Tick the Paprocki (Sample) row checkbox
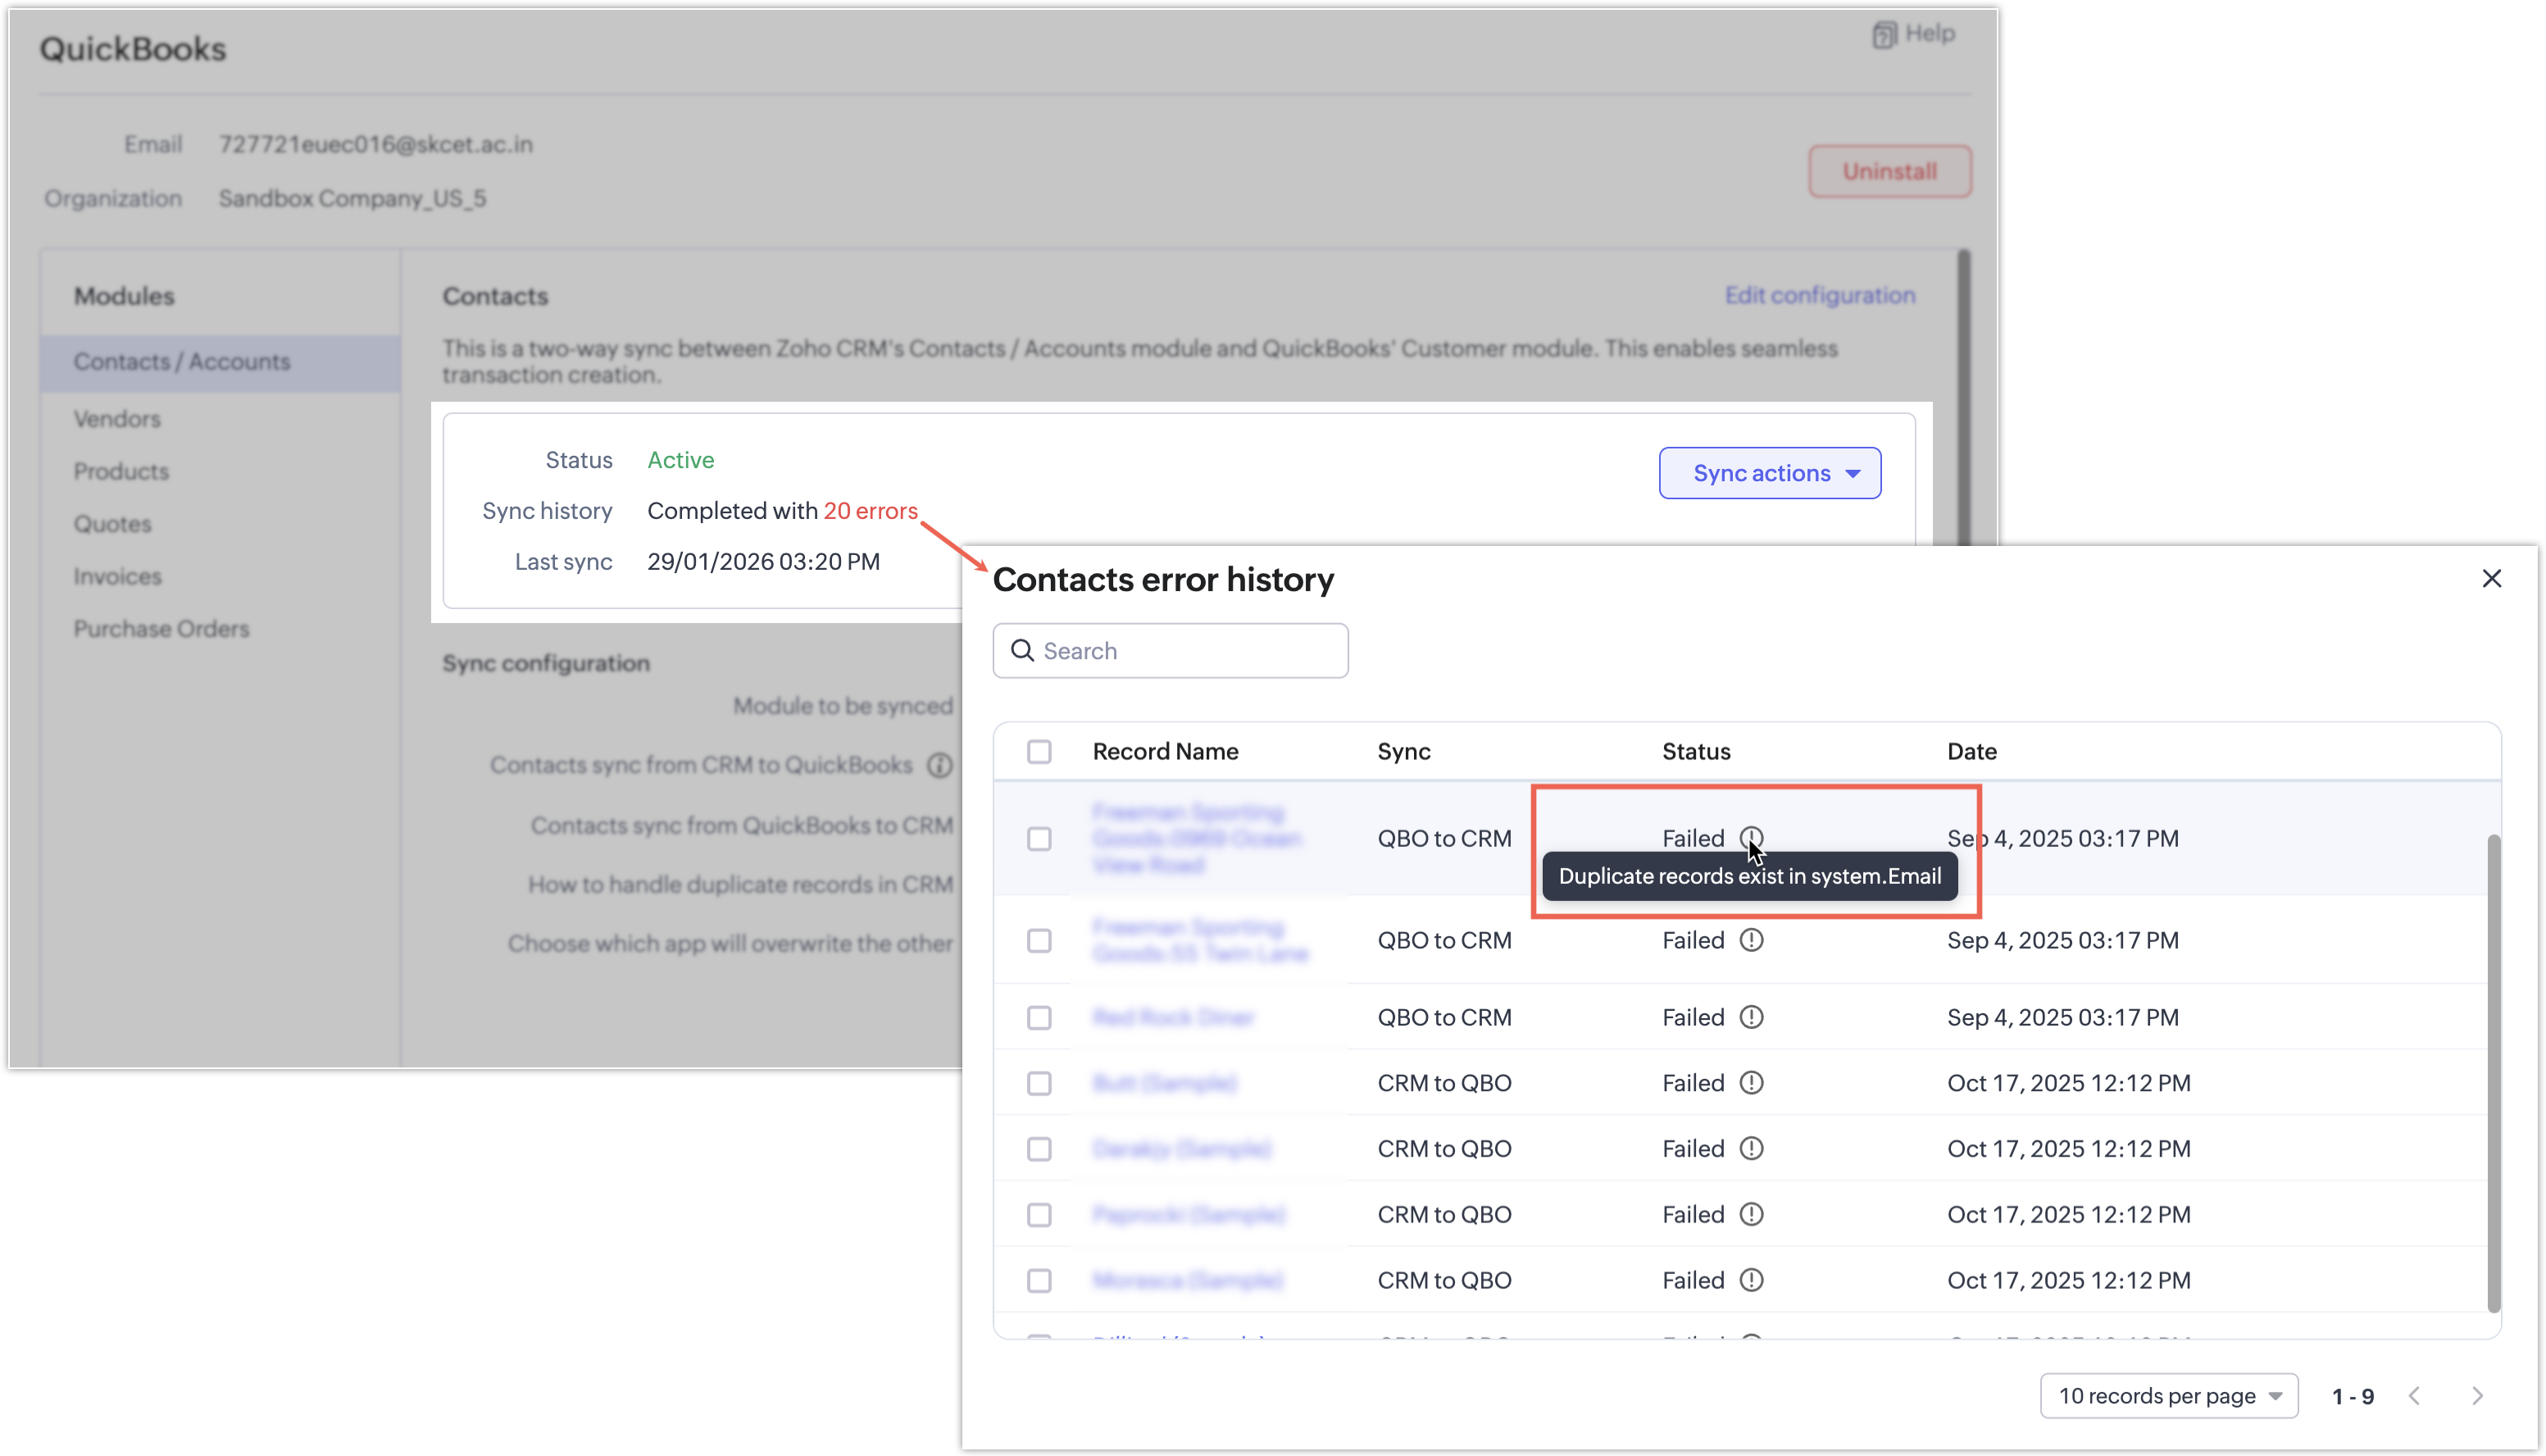 tap(1039, 1216)
